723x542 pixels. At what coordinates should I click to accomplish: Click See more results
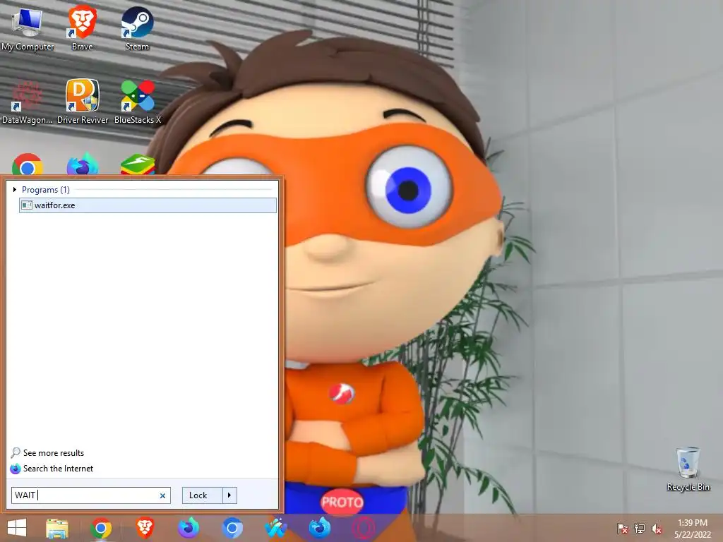54,453
